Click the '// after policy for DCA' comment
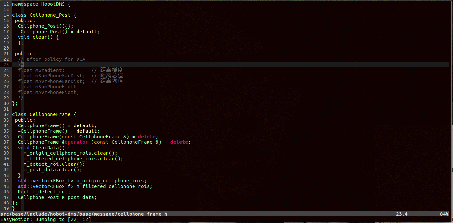The width and height of the screenshot is (453, 223). click(x=51, y=59)
